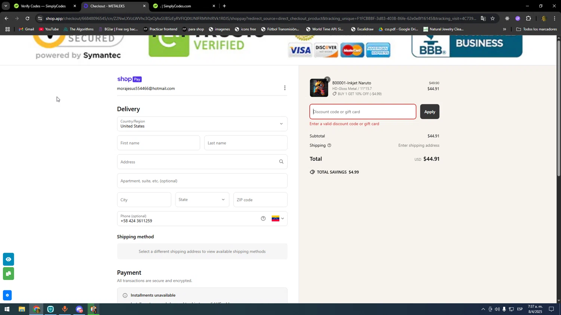
Task: Click the ESP language indicator
Action: [520, 309]
